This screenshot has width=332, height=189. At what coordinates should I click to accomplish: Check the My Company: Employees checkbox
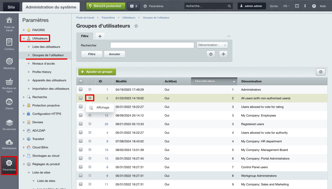click(x=81, y=115)
